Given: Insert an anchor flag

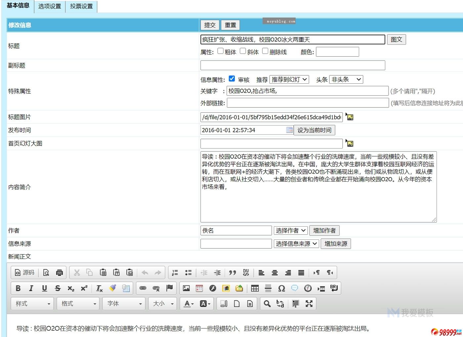Looking at the screenshot, I should point(169,288).
